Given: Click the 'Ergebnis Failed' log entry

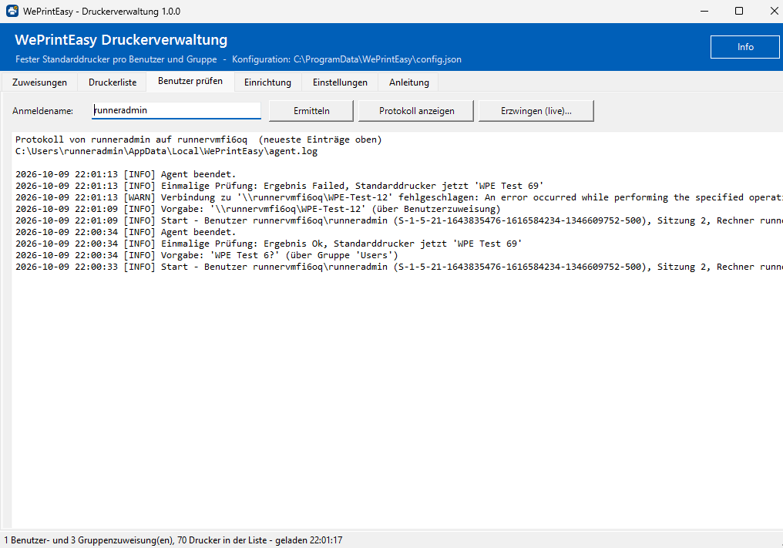Looking at the screenshot, I should [x=280, y=186].
